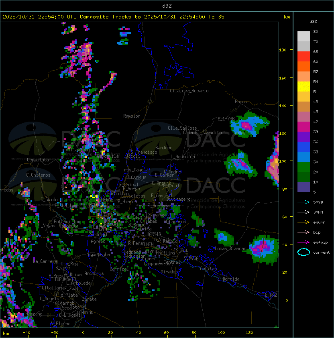Click the Uspallata place label
Screen dimensions: 334x338
coord(38,160)
